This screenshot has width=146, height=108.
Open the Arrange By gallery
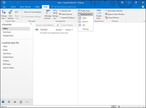pos(55,15)
